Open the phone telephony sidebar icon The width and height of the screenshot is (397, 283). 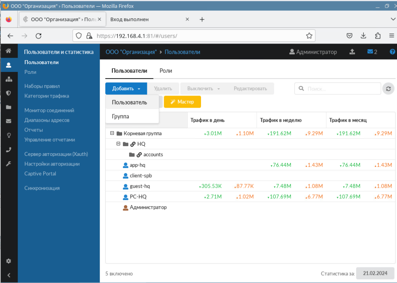[9, 149]
